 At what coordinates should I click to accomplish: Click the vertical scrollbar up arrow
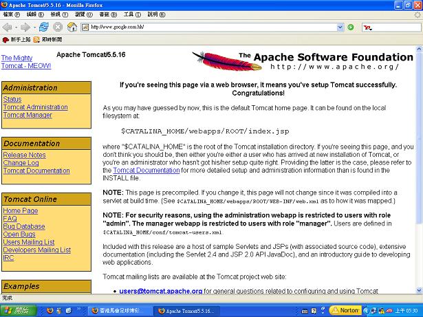coord(419,49)
